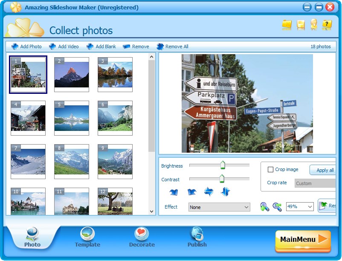Toggle the Crop image checkbox
Image resolution: width=342 pixels, height=261 pixels.
270,169
